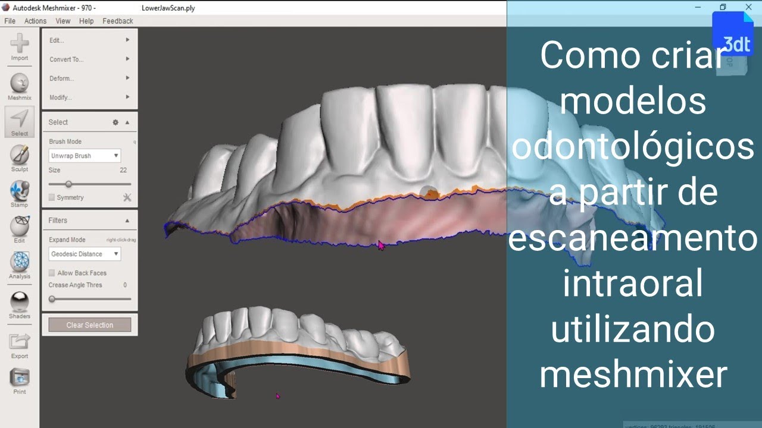Restore the background window size
Screen dimensions: 762x428
click(723, 7)
